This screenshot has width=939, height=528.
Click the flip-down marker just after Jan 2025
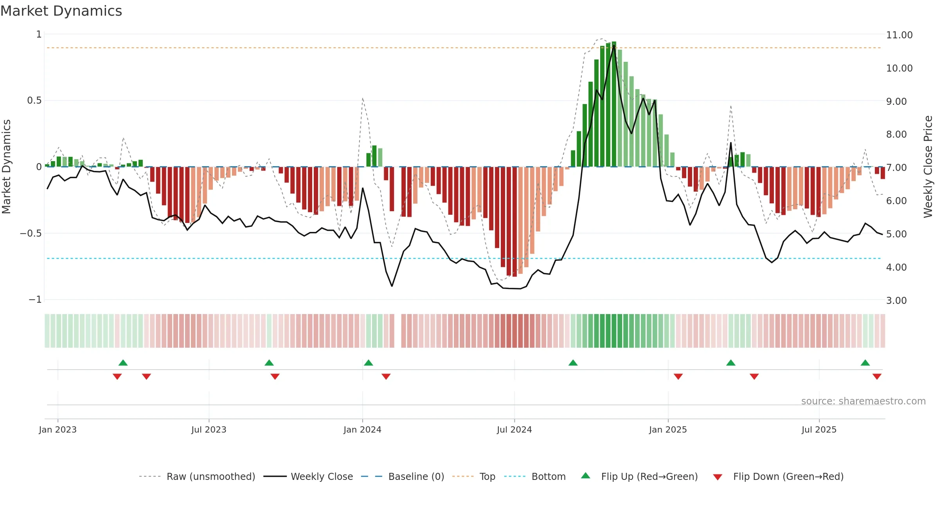pos(678,377)
